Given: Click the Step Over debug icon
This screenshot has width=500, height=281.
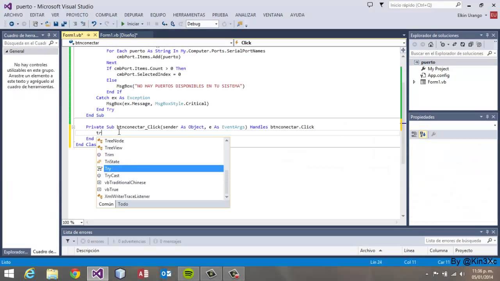Looking at the screenshot, I should tap(172, 24).
